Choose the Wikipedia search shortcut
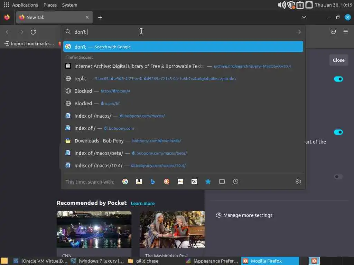354x265 pixels. [x=194, y=181]
